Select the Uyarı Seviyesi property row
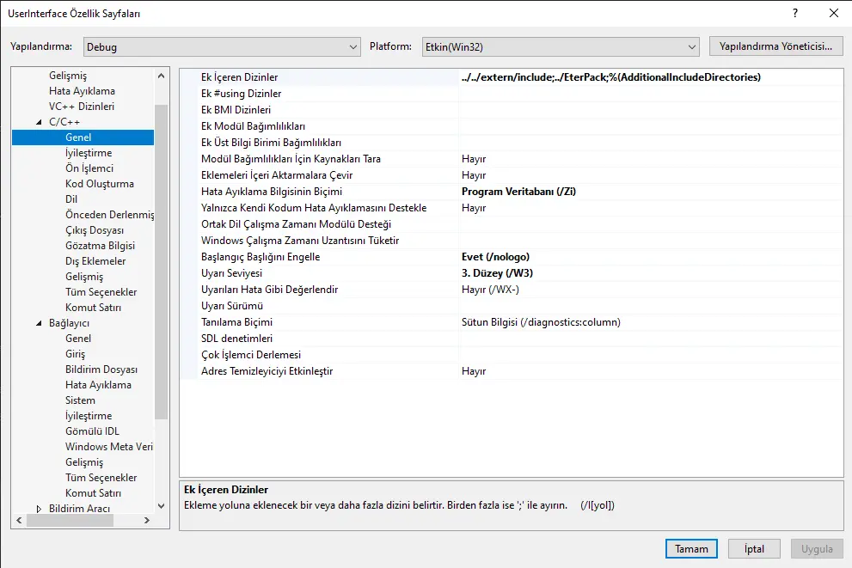Viewport: 852px width, 568px height. coord(230,273)
